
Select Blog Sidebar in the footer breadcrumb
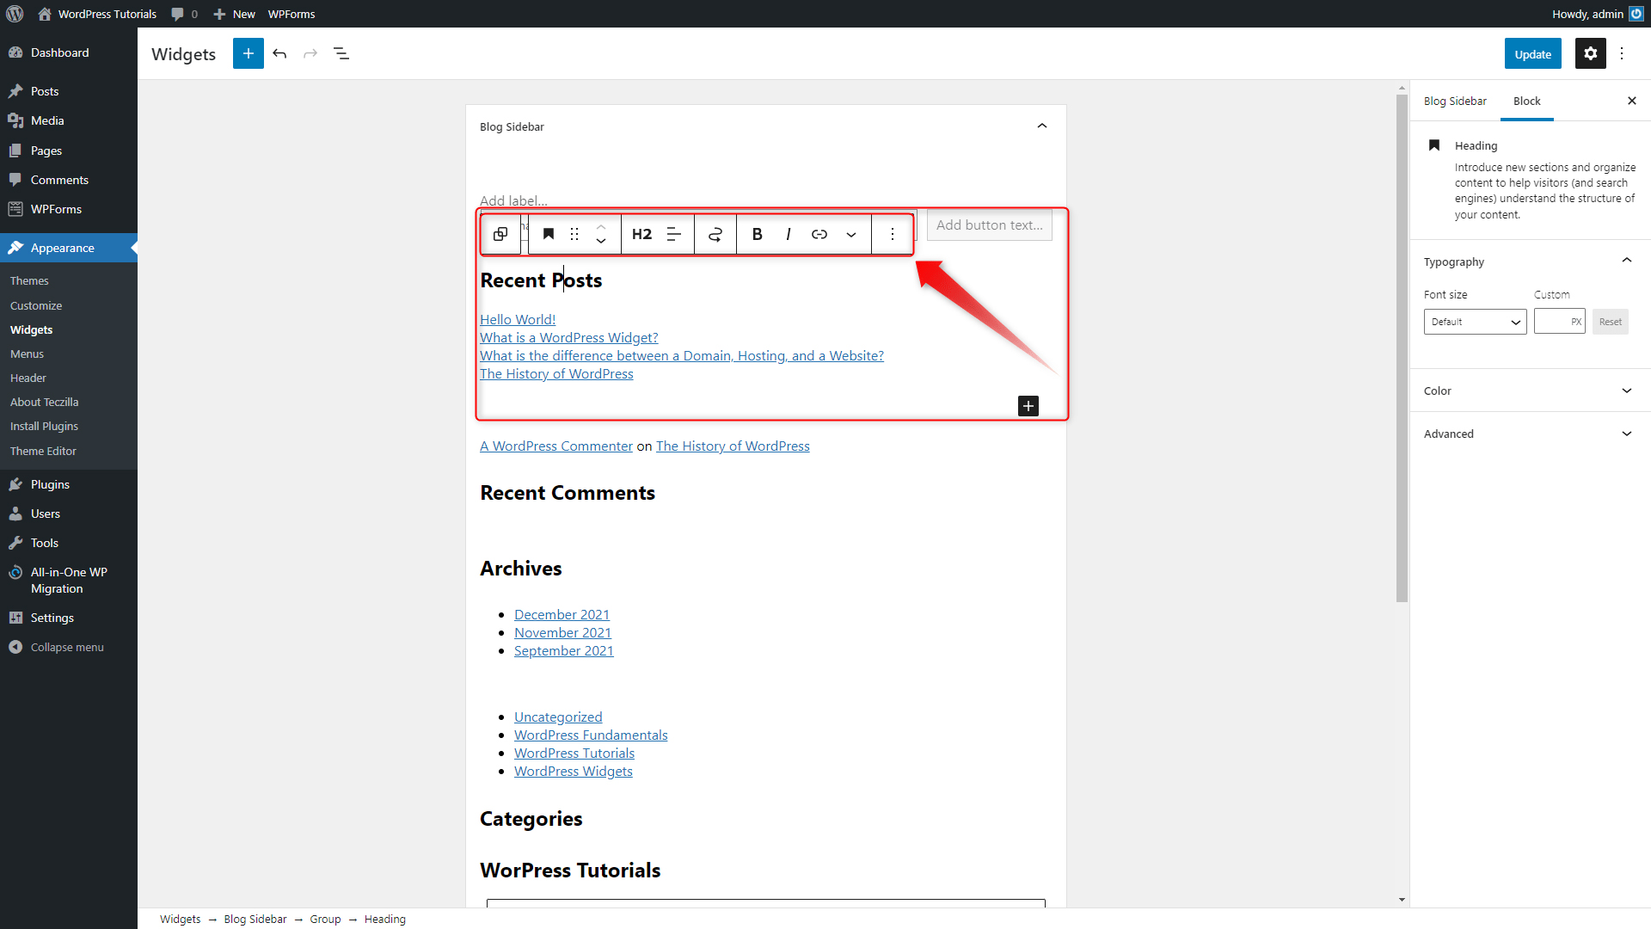255,920
